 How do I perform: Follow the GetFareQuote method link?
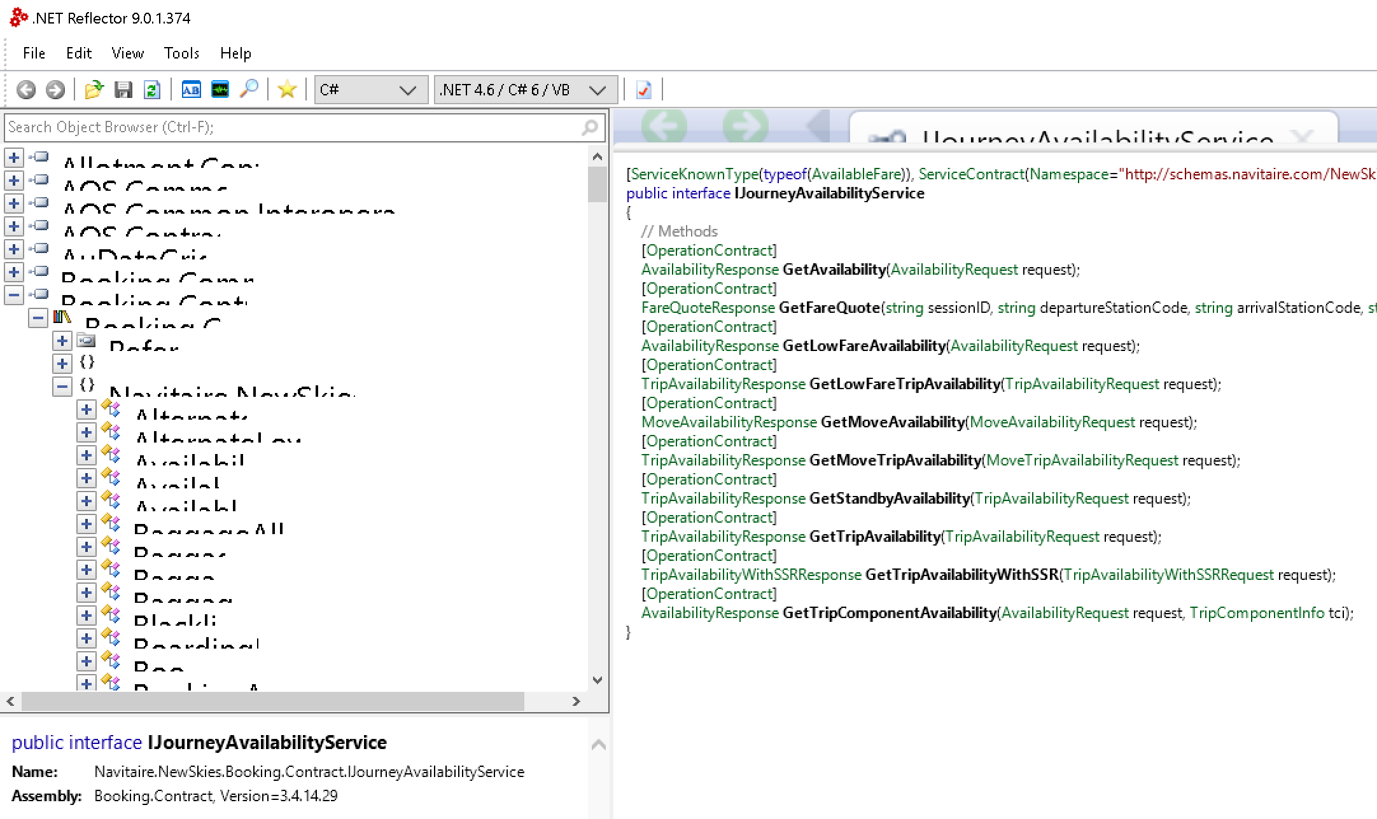click(x=829, y=308)
